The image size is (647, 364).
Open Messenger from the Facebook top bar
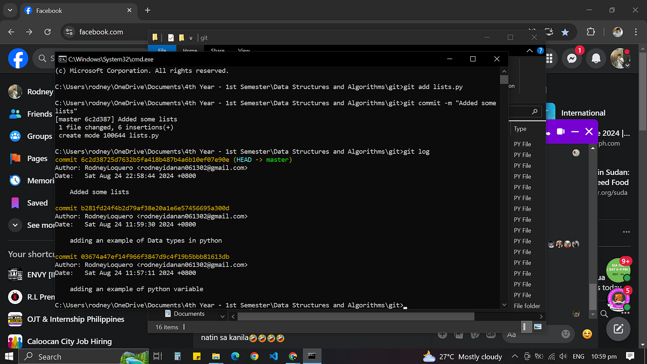(571, 58)
